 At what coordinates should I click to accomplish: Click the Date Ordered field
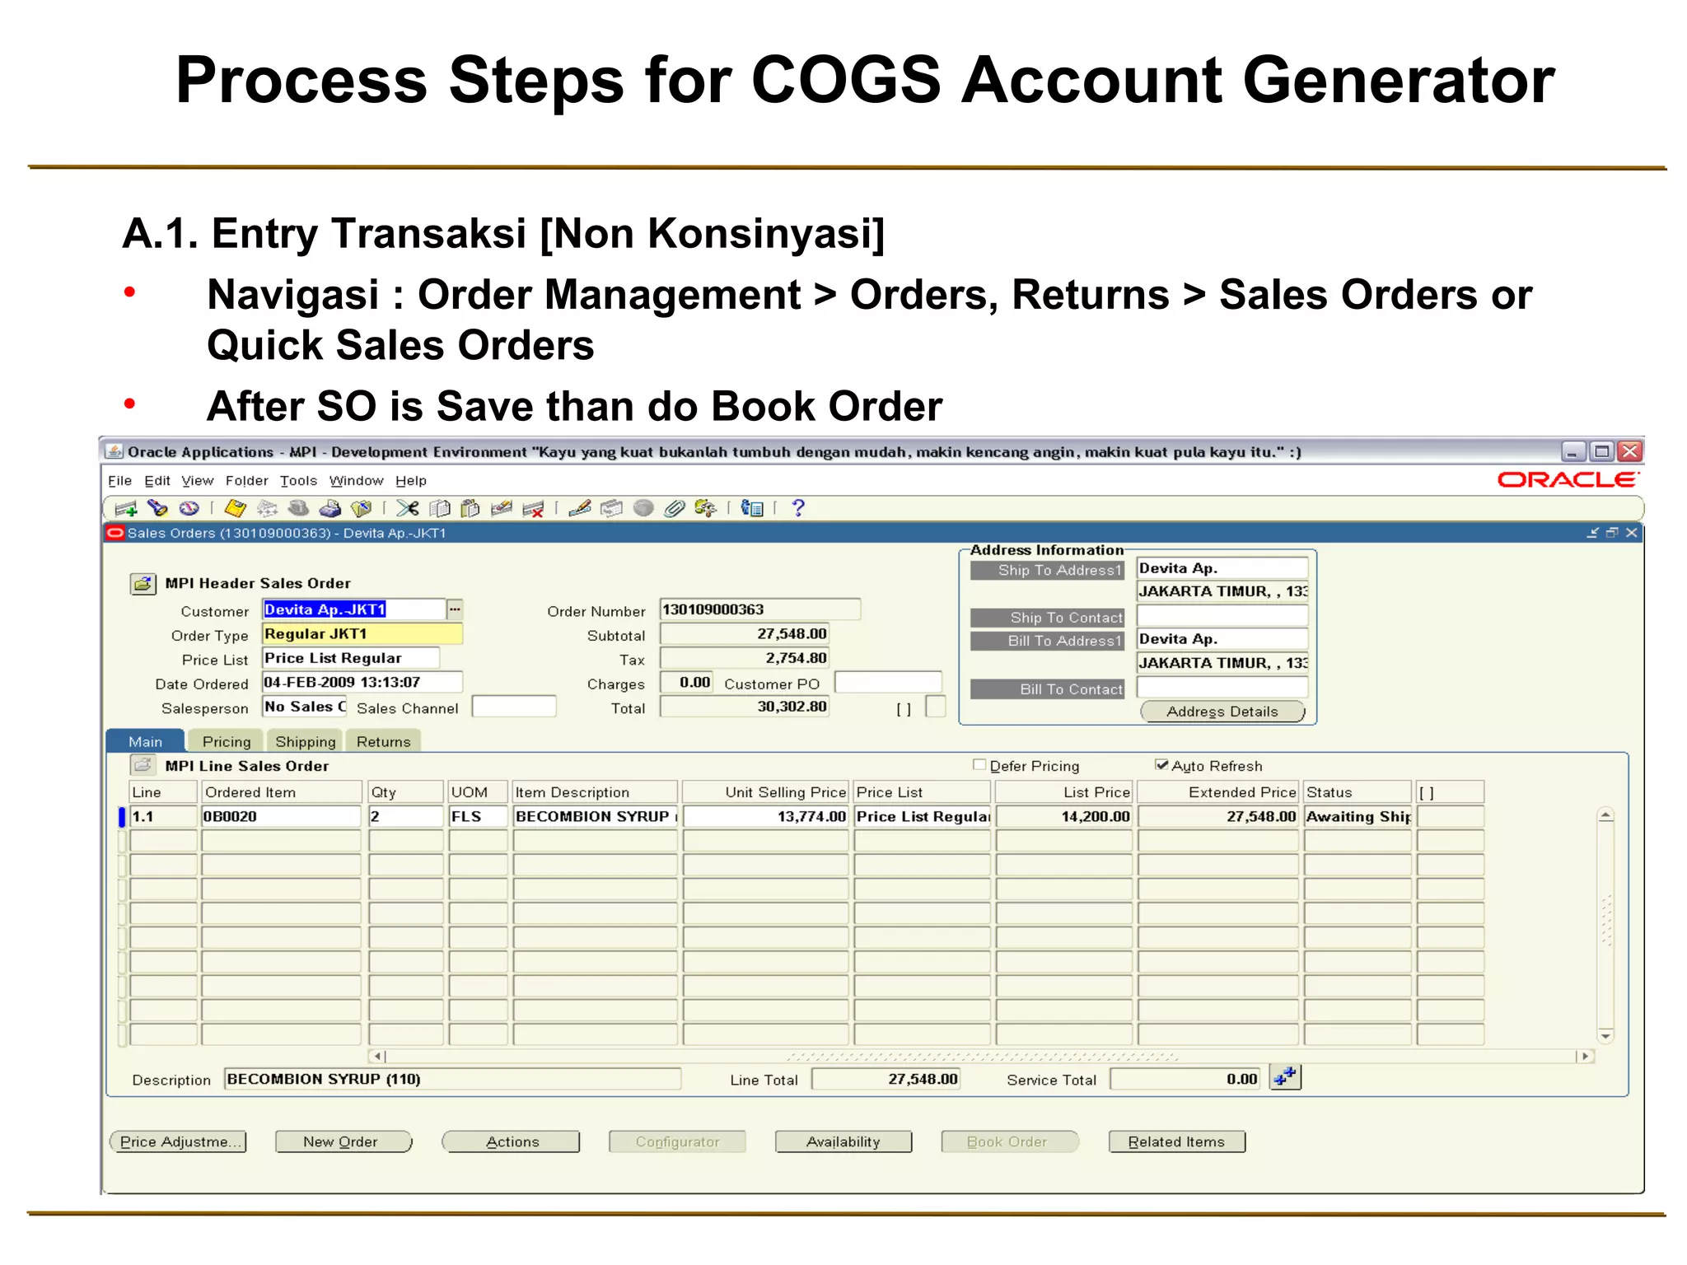point(362,682)
